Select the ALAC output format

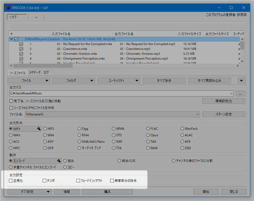(x=182, y=135)
